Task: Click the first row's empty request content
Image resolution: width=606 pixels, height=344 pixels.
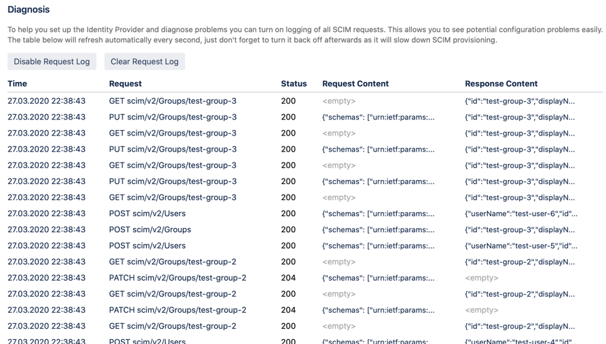Action: pos(339,101)
